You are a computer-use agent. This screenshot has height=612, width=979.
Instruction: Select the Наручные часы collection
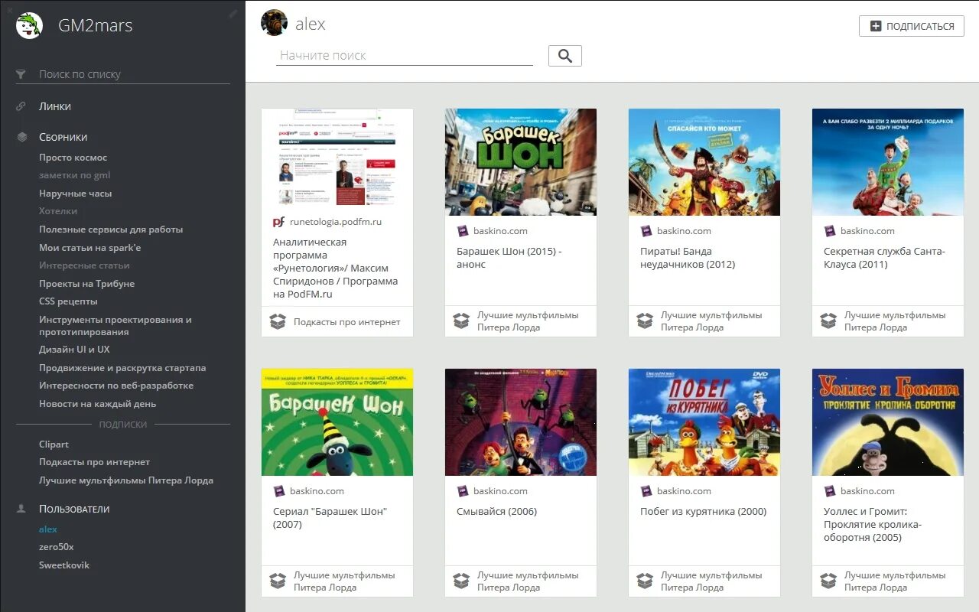pos(76,194)
